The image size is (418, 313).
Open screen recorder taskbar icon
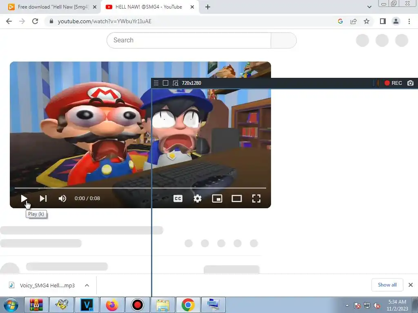point(137,305)
